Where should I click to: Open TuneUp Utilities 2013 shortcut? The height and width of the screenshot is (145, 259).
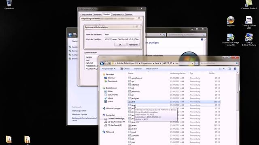249,22
